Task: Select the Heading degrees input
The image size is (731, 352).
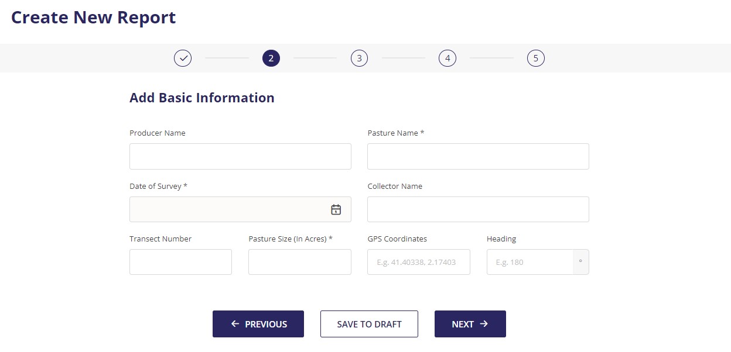Action: [x=529, y=262]
